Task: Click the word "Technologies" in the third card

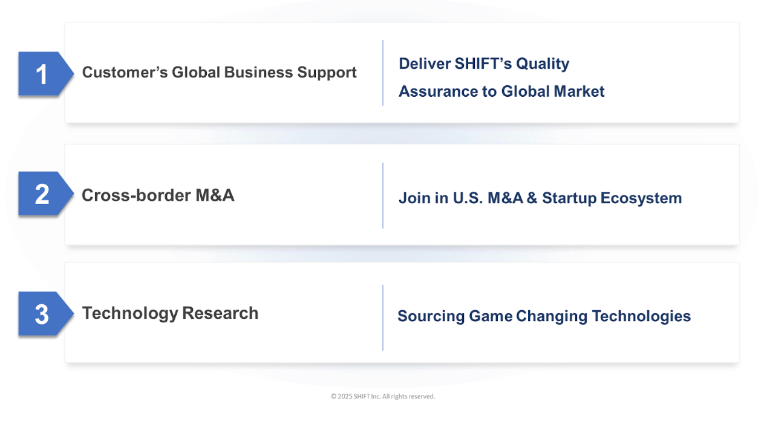Action: pyautogui.click(x=641, y=316)
